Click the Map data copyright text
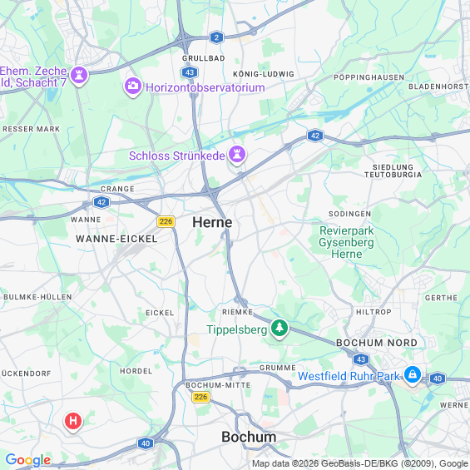The width and height of the screenshot is (470, 470). pyautogui.click(x=360, y=463)
